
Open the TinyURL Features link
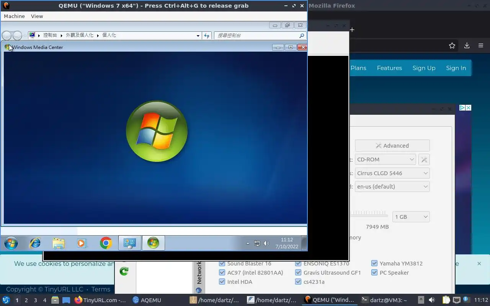click(389, 68)
